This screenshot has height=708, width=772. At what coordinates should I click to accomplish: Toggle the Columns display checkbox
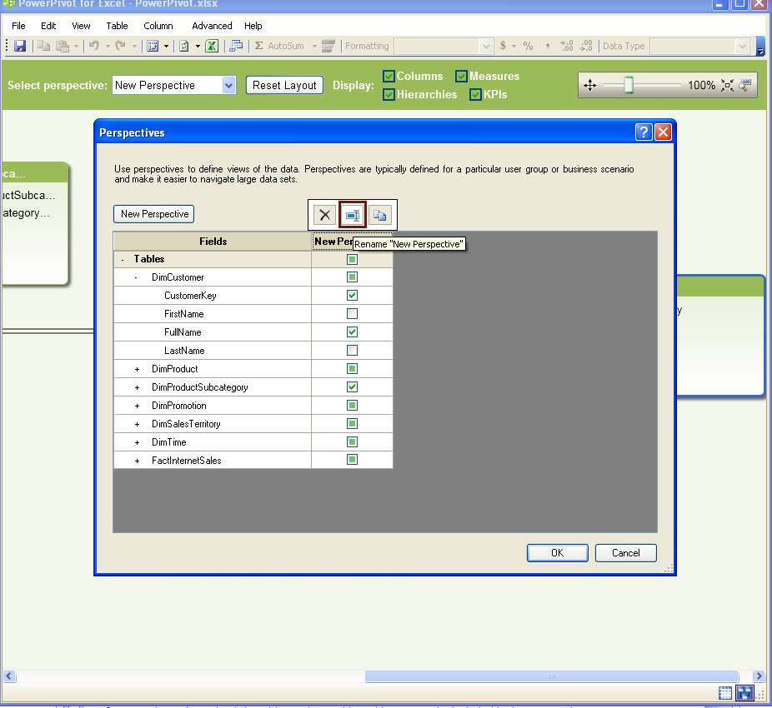[389, 77]
